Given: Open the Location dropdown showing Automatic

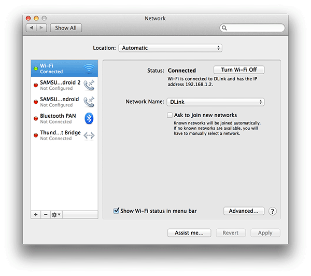Looking at the screenshot, I should pos(171,48).
